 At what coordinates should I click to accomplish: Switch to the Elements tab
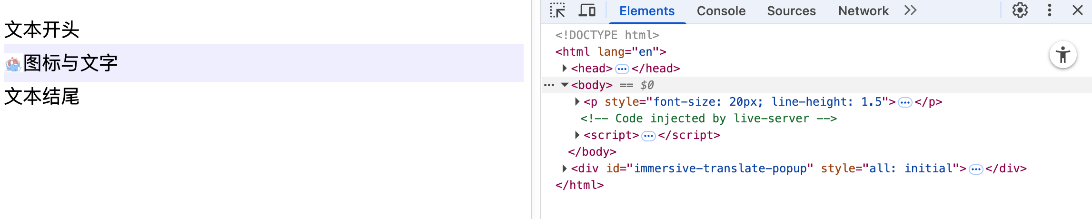[x=647, y=11]
